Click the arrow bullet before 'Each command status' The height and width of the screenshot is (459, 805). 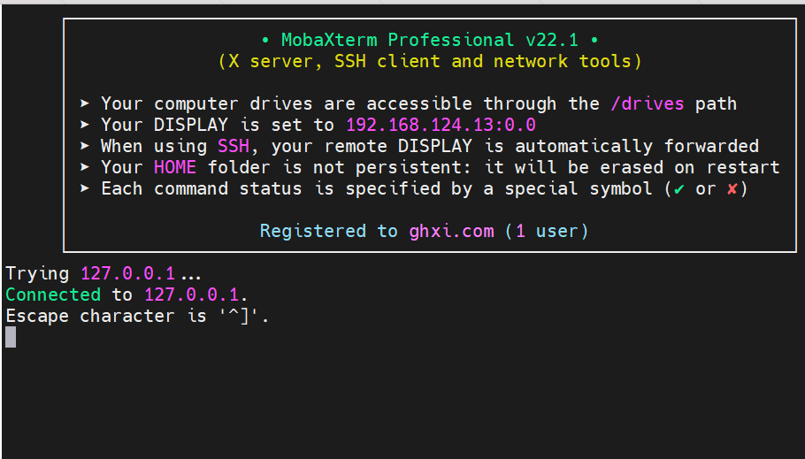click(85, 188)
